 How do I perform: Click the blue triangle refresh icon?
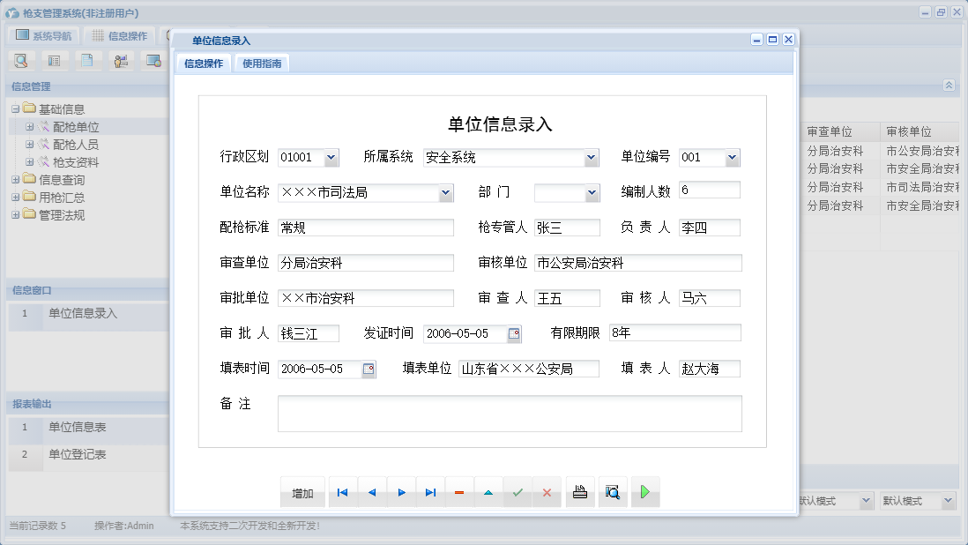coord(488,492)
